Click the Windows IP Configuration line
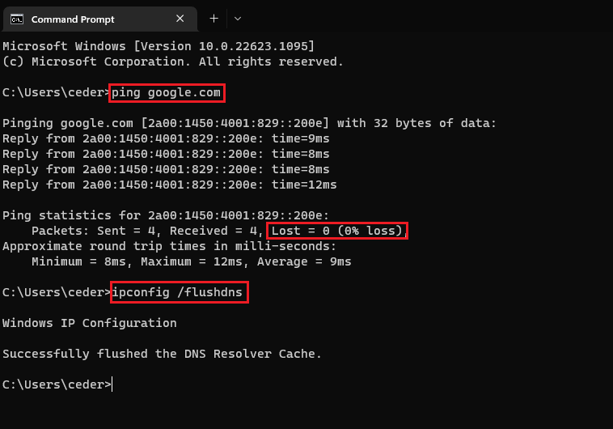 89,323
